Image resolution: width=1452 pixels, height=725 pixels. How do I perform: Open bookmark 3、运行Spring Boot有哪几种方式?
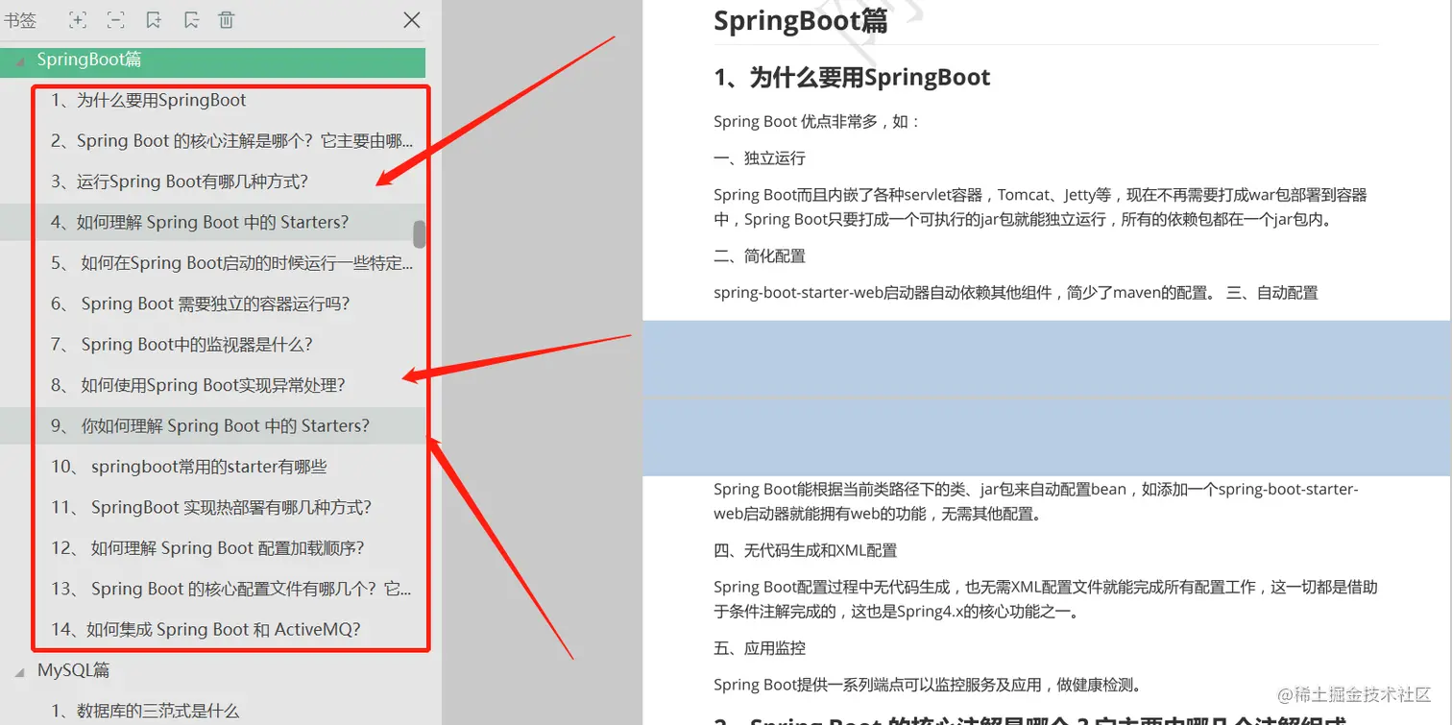click(180, 181)
